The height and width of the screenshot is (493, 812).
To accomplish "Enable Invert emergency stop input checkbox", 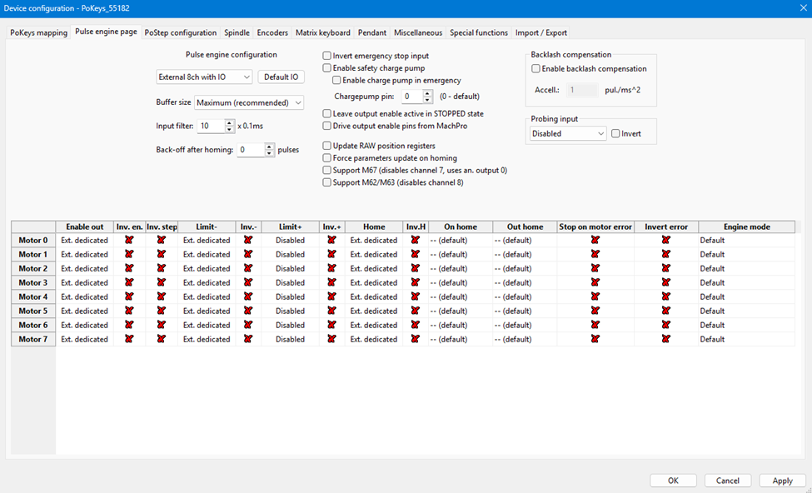I will (x=327, y=56).
